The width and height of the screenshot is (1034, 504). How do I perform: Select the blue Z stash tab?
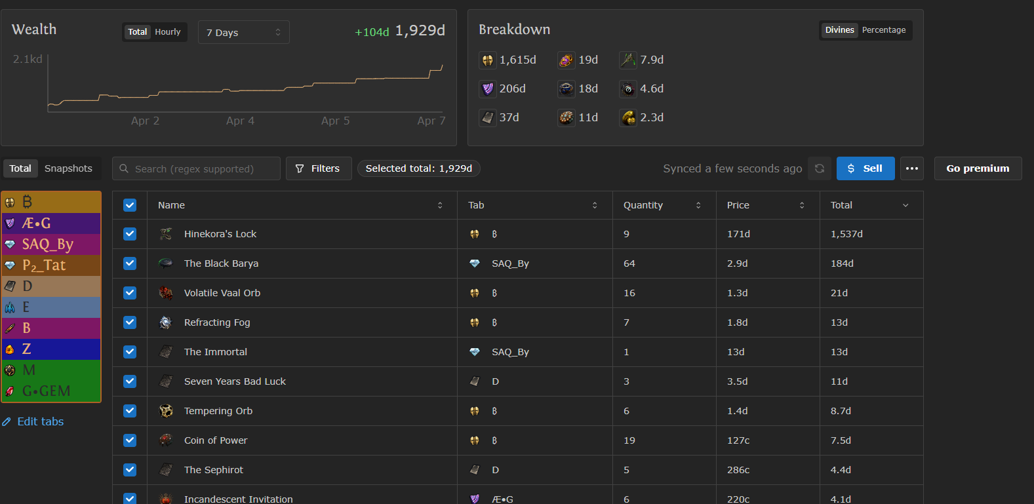coord(51,349)
